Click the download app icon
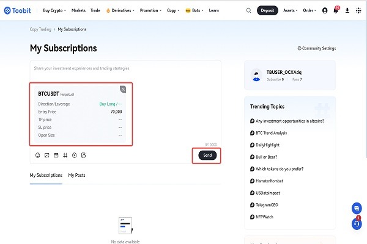The width and height of the screenshot is (367, 244). click(347, 10)
